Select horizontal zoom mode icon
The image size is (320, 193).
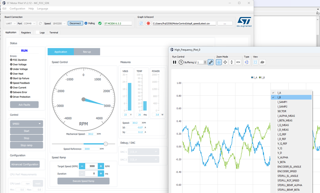point(238,62)
